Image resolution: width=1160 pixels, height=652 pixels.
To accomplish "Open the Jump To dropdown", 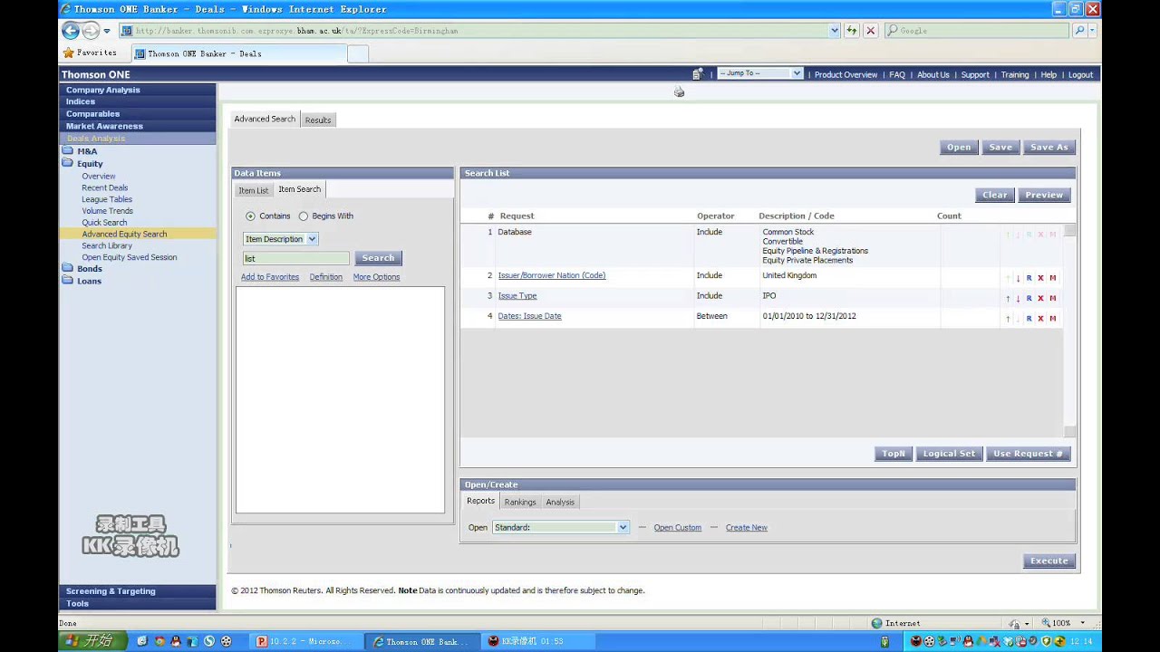I will point(760,73).
